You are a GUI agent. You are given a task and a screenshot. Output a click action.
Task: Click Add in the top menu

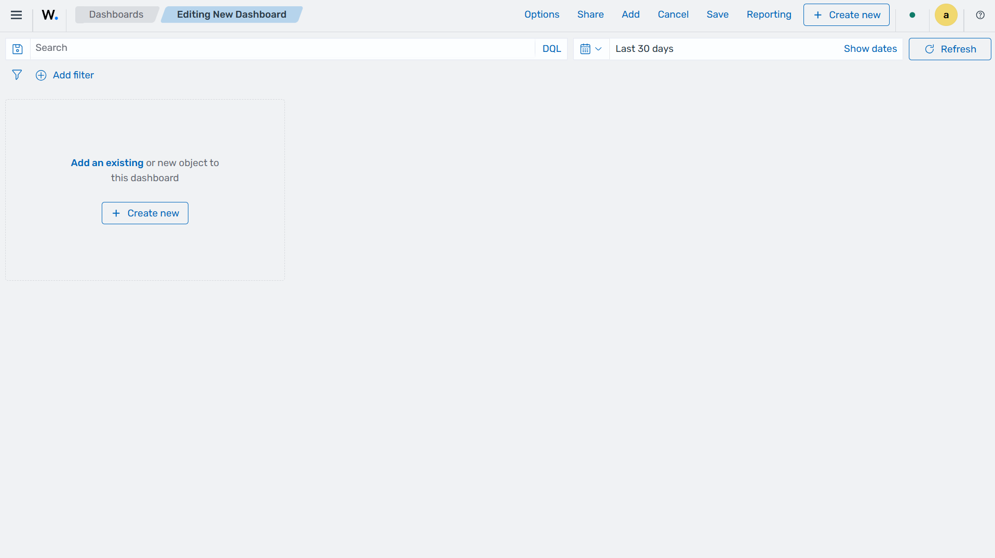pos(630,15)
